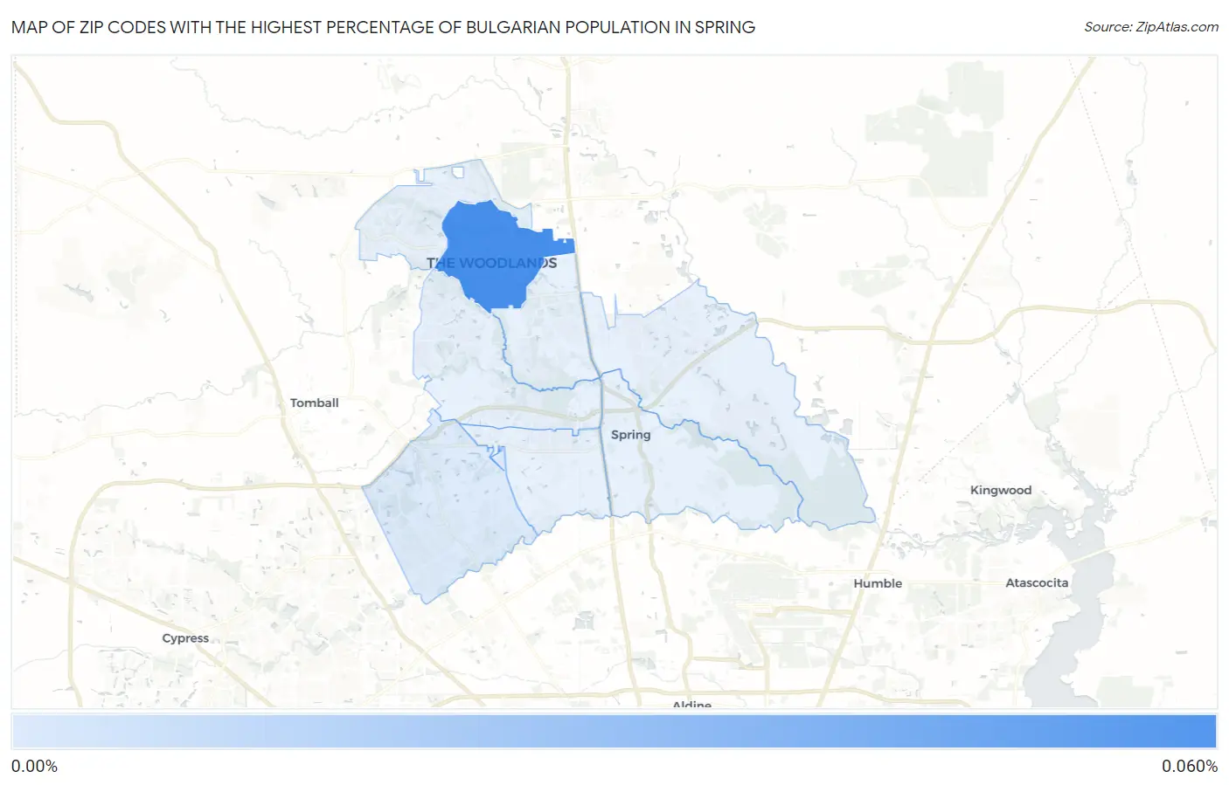Click the 'Aldine' label at map bottom
The width and height of the screenshot is (1229, 785).
(x=691, y=704)
